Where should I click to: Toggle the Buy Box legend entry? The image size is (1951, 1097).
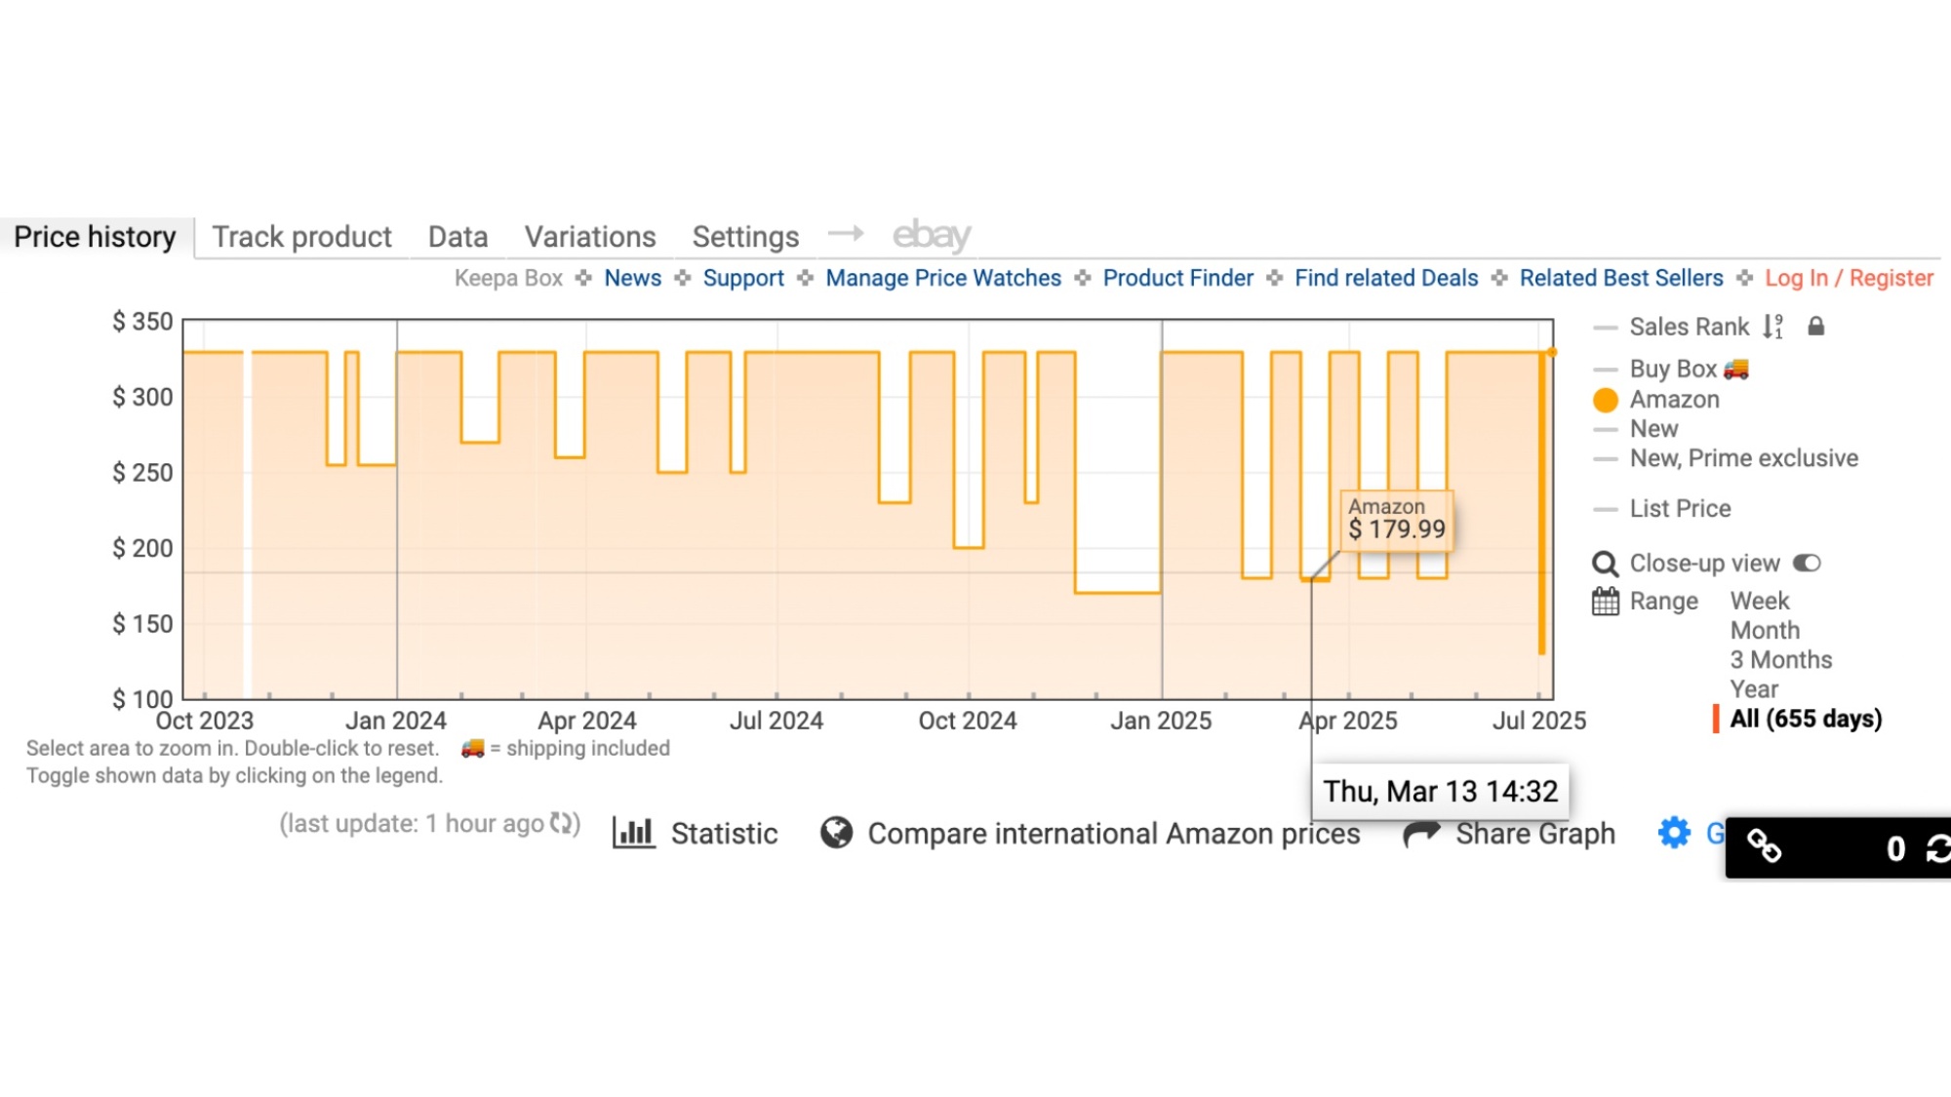point(1672,369)
